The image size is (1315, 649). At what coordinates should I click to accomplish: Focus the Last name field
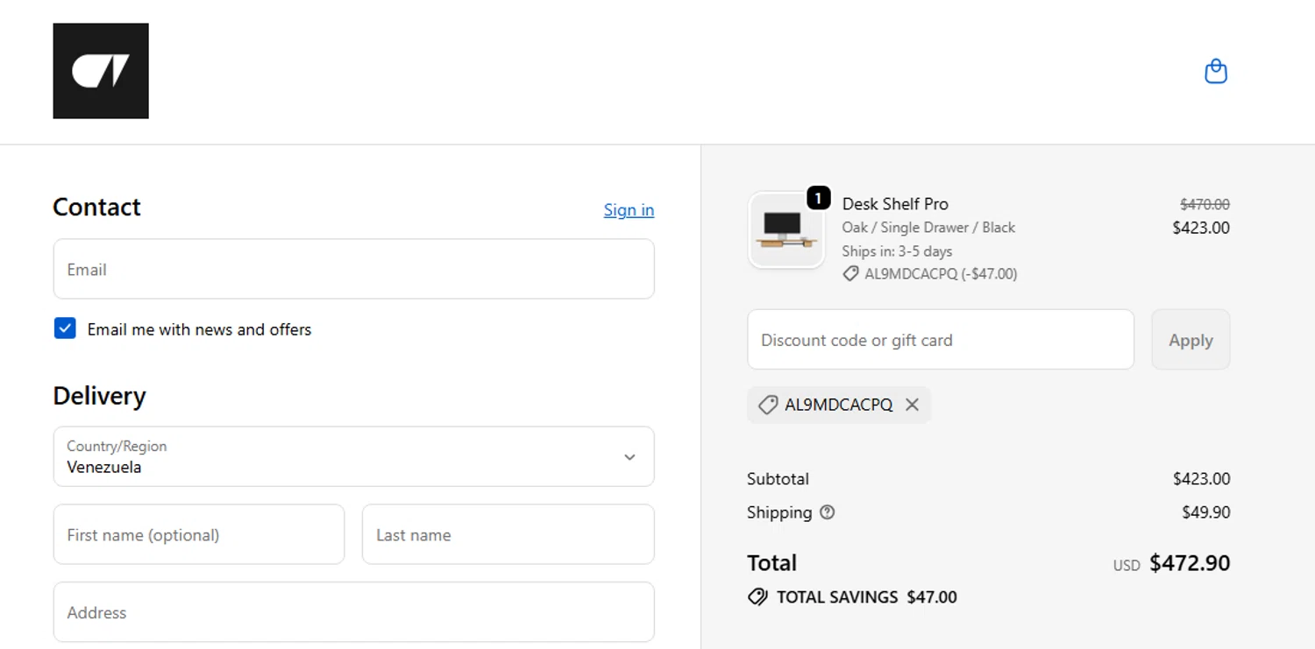click(x=508, y=534)
